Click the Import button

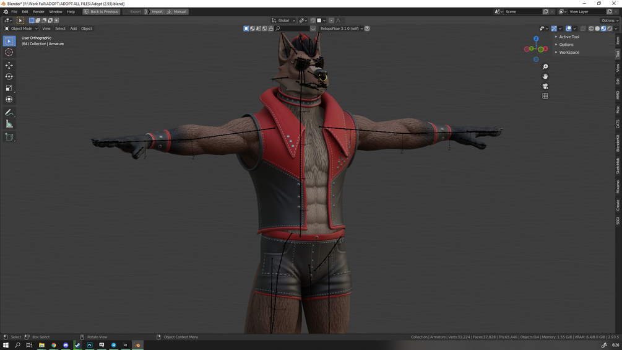click(x=155, y=12)
